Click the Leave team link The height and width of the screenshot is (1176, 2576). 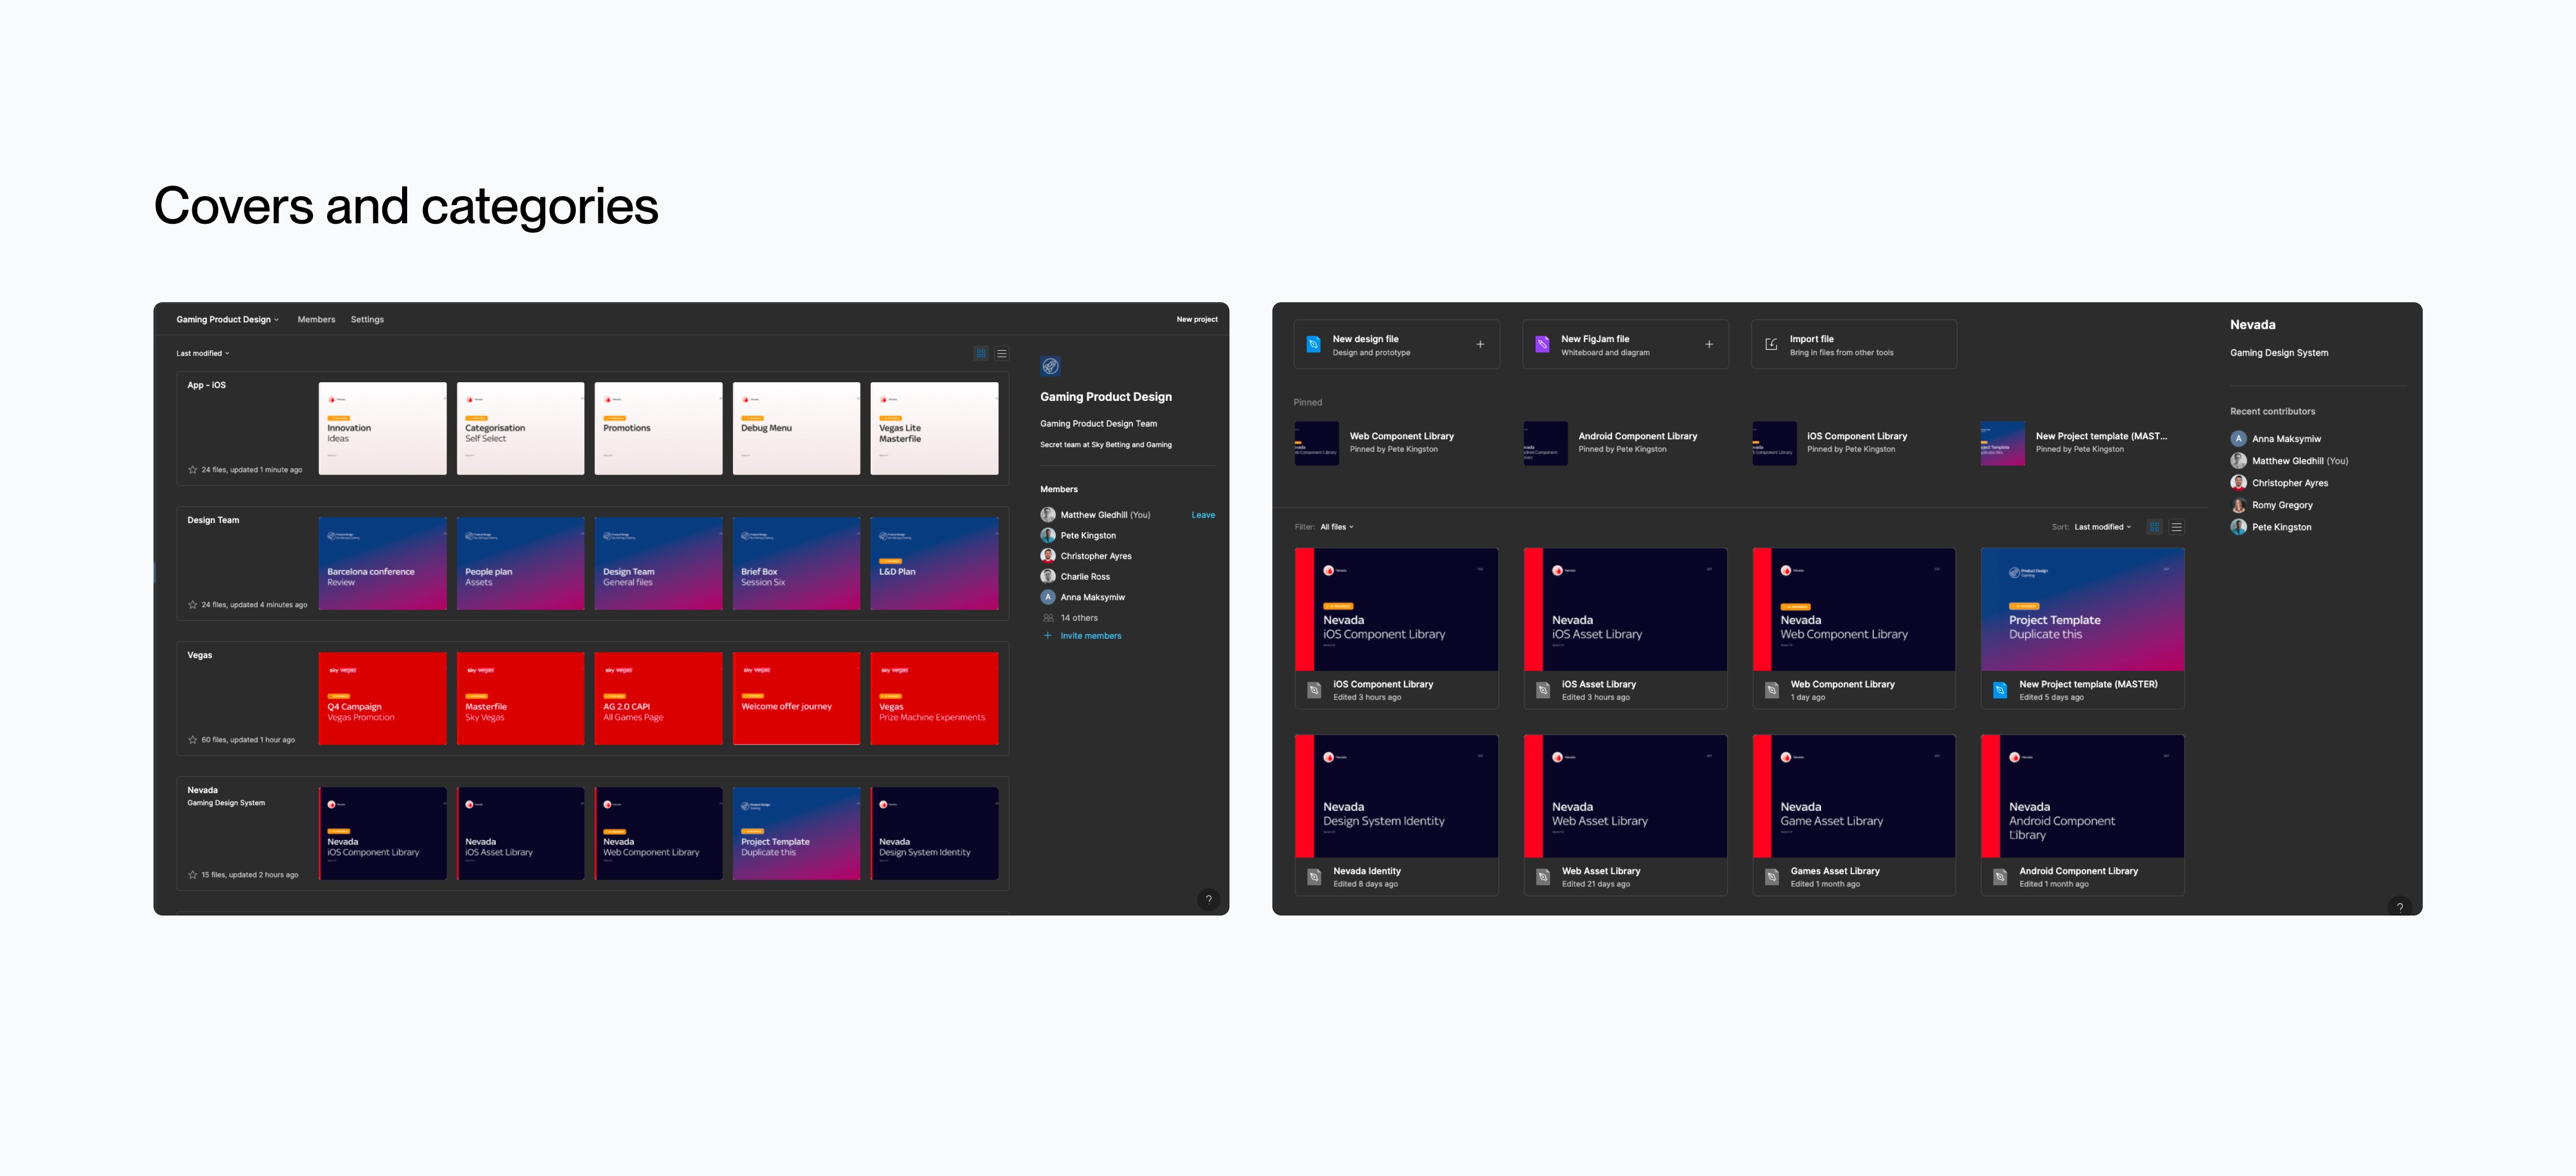(x=1203, y=515)
